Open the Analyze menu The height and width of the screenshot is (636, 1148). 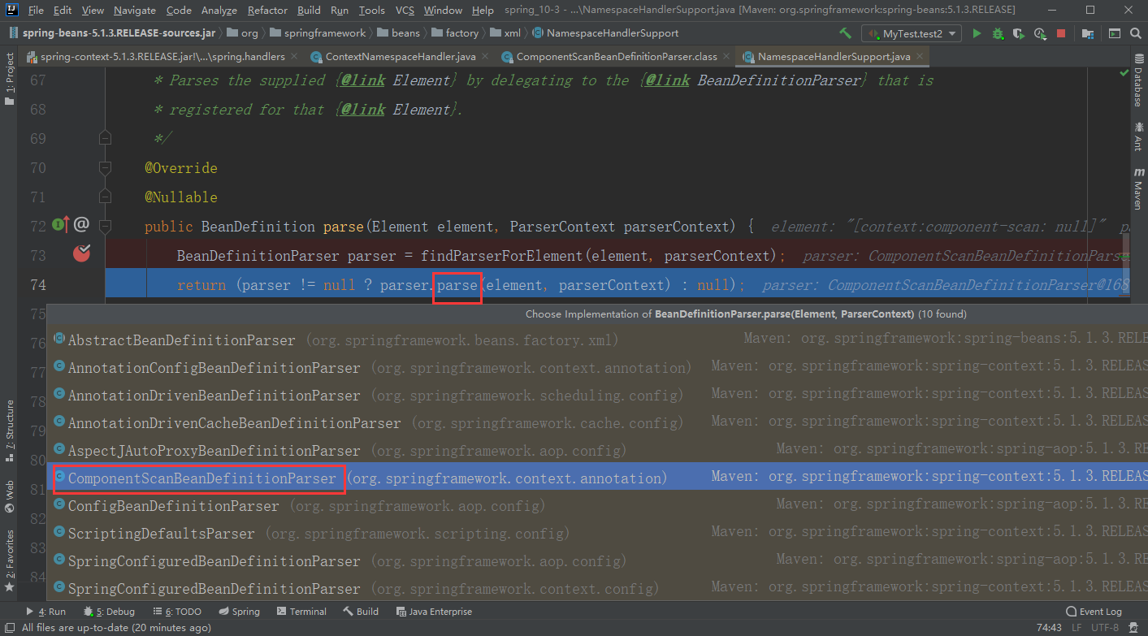coord(219,11)
